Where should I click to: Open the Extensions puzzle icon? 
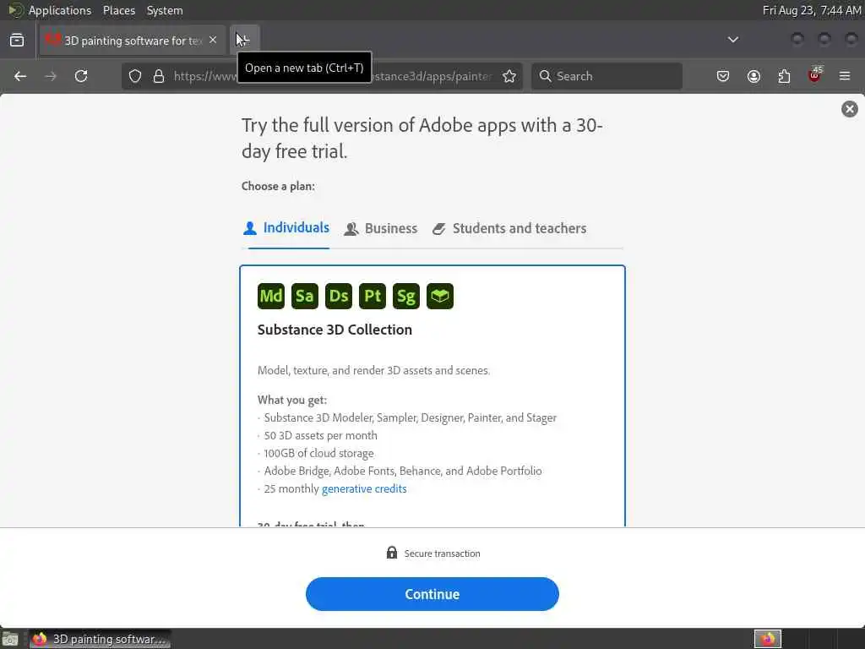coord(784,76)
